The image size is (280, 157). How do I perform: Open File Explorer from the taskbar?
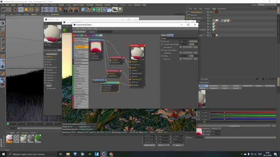pyautogui.click(x=68, y=154)
